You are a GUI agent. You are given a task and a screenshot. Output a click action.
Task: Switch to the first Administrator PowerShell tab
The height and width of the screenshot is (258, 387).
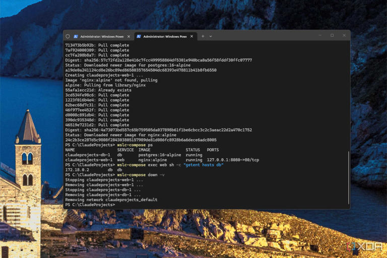click(102, 36)
